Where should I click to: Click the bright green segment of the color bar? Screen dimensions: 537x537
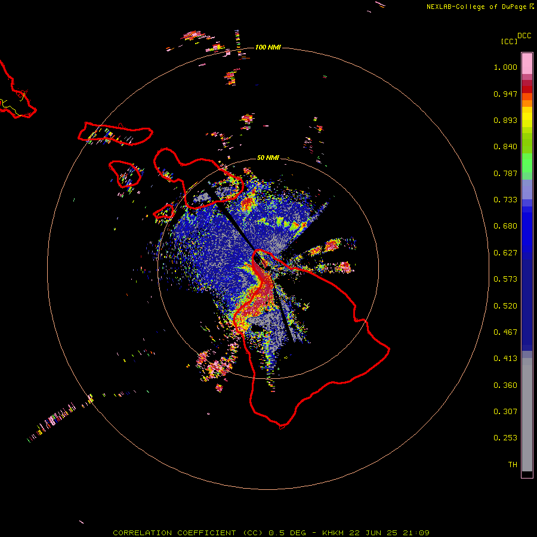(x=527, y=163)
